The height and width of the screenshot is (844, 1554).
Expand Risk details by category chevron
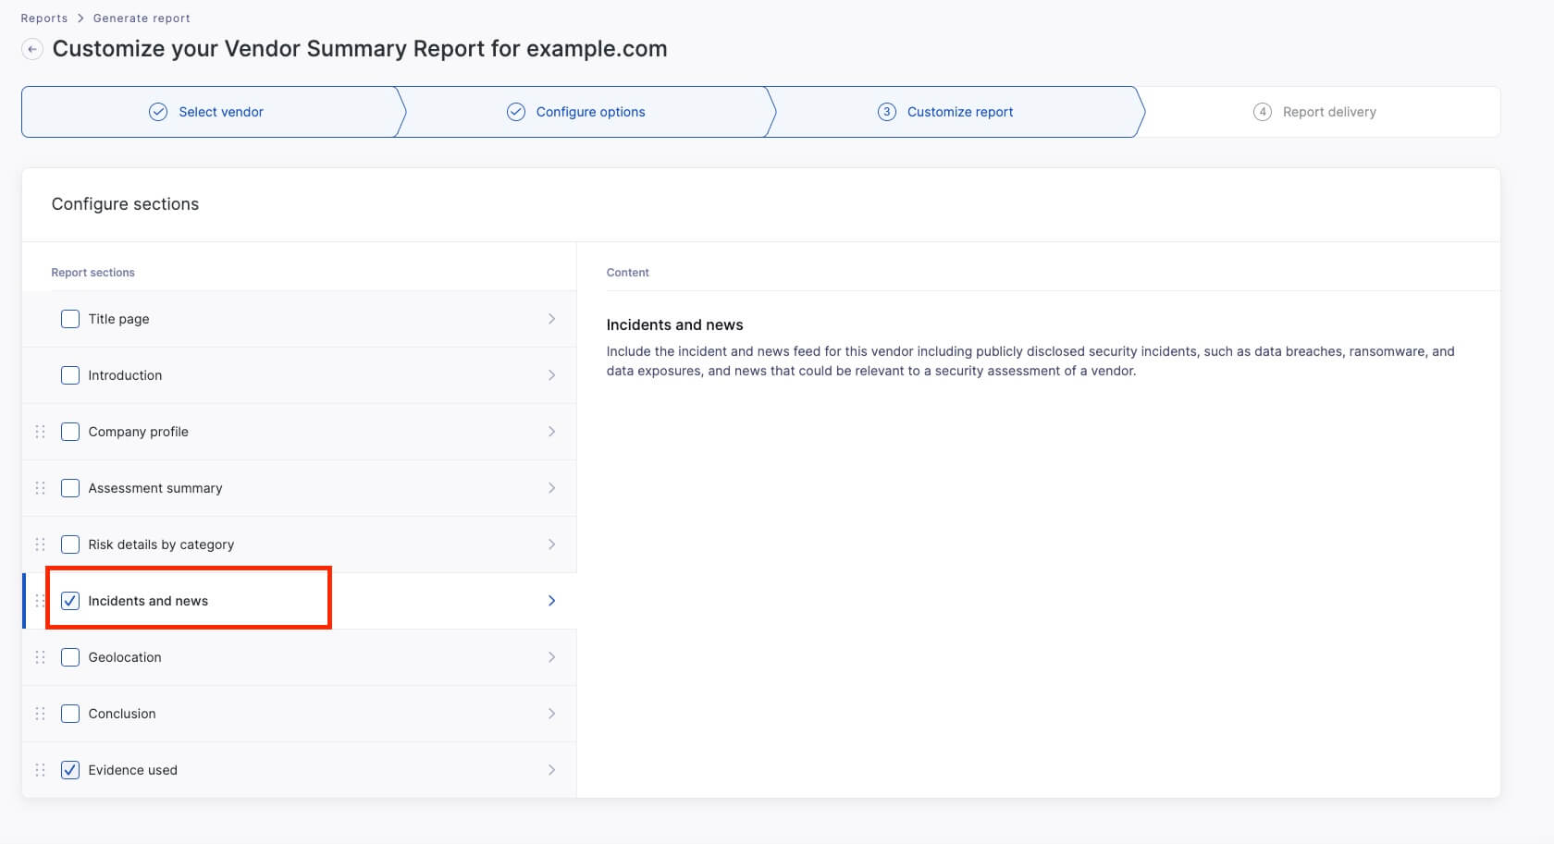click(x=552, y=544)
